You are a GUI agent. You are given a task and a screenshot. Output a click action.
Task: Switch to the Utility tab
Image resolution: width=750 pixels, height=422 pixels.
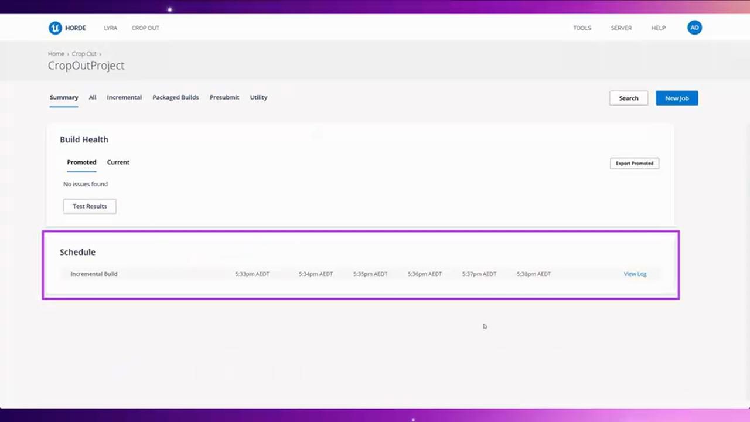coord(258,97)
